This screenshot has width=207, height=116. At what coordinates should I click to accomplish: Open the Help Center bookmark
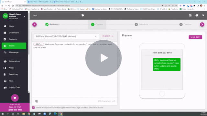tap(173, 9)
